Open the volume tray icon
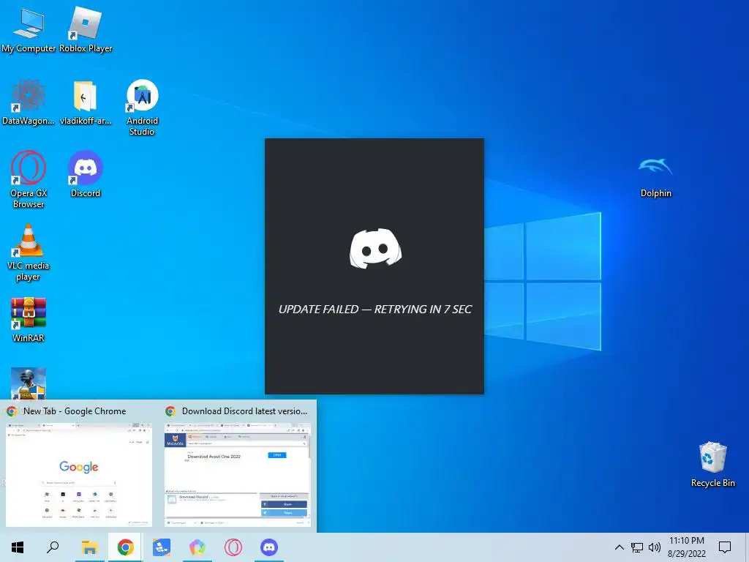 click(x=655, y=547)
